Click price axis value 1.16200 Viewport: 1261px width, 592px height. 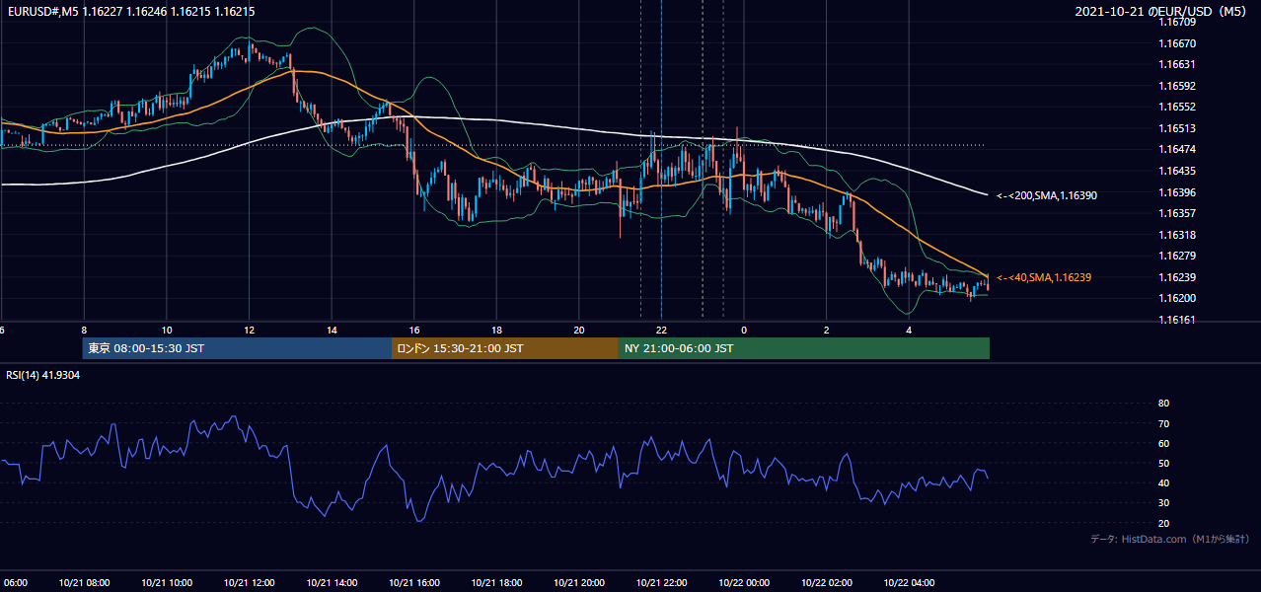click(x=1178, y=298)
